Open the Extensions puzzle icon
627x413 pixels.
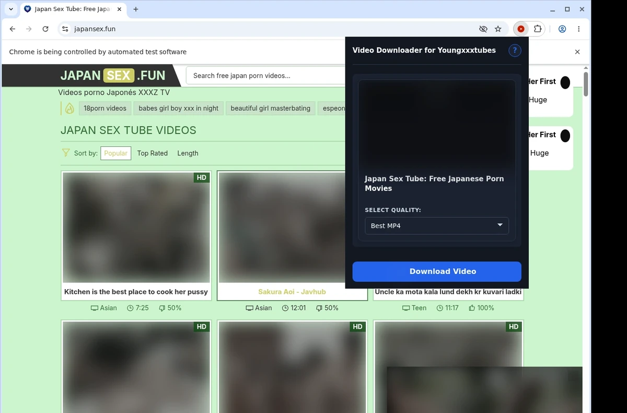pos(538,29)
